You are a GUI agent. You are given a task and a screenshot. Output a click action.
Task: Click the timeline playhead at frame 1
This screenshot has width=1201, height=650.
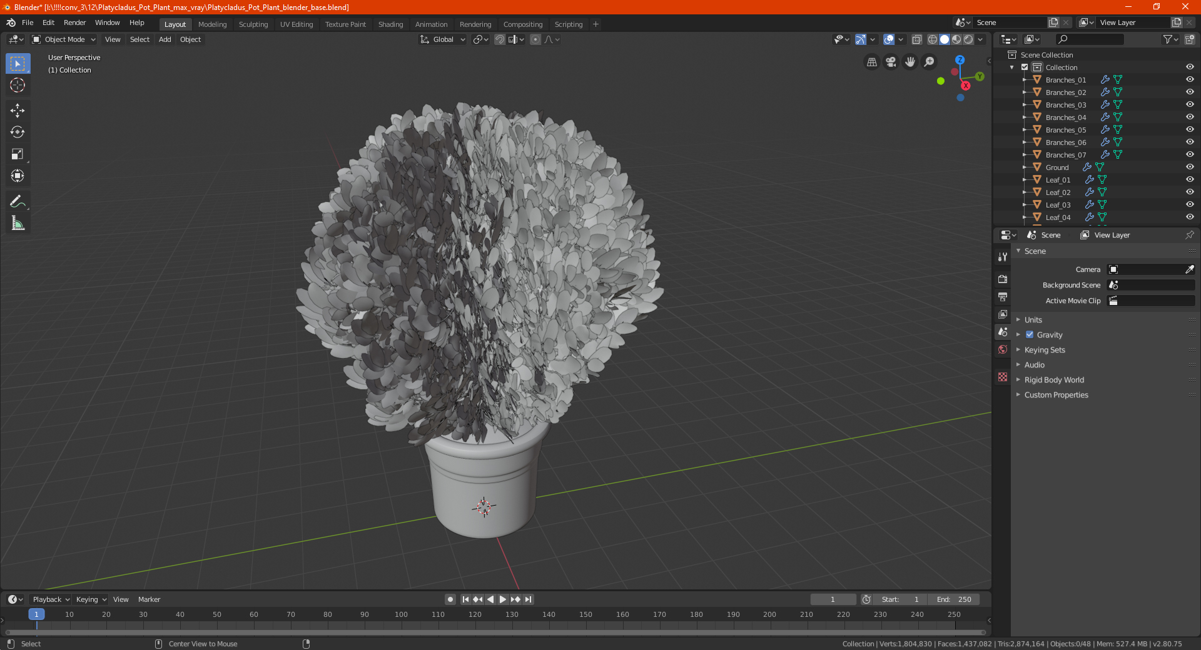[x=36, y=614]
